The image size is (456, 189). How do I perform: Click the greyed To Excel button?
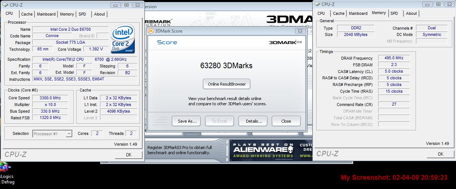(219, 121)
